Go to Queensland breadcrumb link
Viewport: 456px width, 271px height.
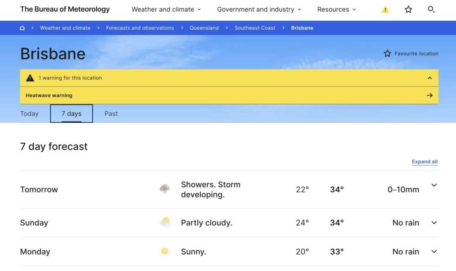(204, 28)
